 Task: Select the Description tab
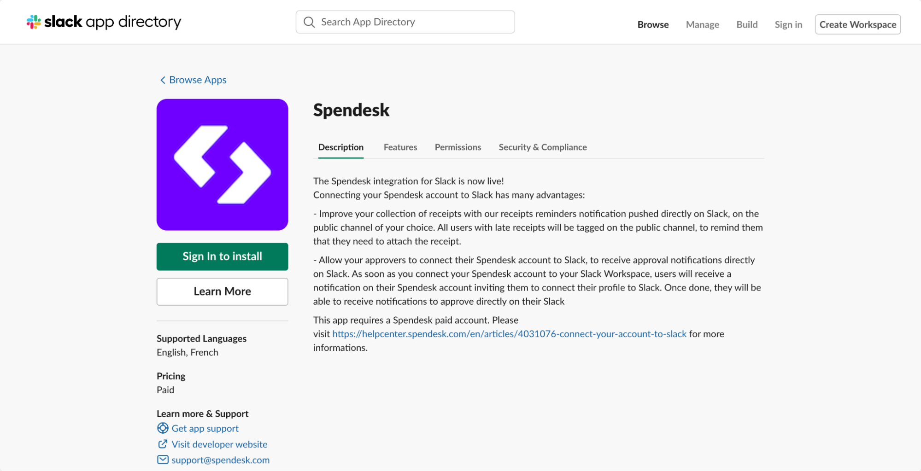340,147
